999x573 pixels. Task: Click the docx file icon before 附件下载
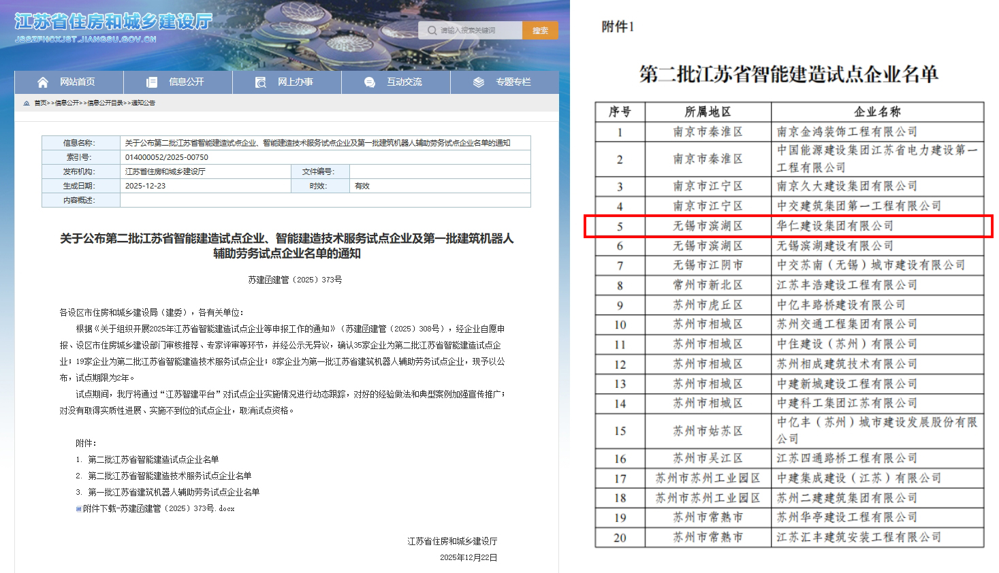pyautogui.click(x=79, y=509)
